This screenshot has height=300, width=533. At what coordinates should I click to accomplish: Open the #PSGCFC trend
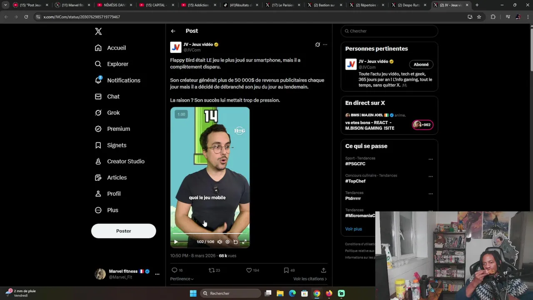coord(355,164)
